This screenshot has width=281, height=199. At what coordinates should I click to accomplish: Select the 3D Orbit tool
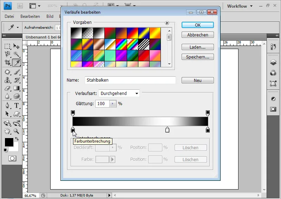(16, 123)
